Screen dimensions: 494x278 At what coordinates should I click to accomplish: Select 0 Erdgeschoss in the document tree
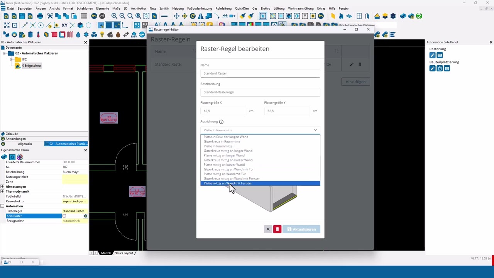click(x=32, y=66)
